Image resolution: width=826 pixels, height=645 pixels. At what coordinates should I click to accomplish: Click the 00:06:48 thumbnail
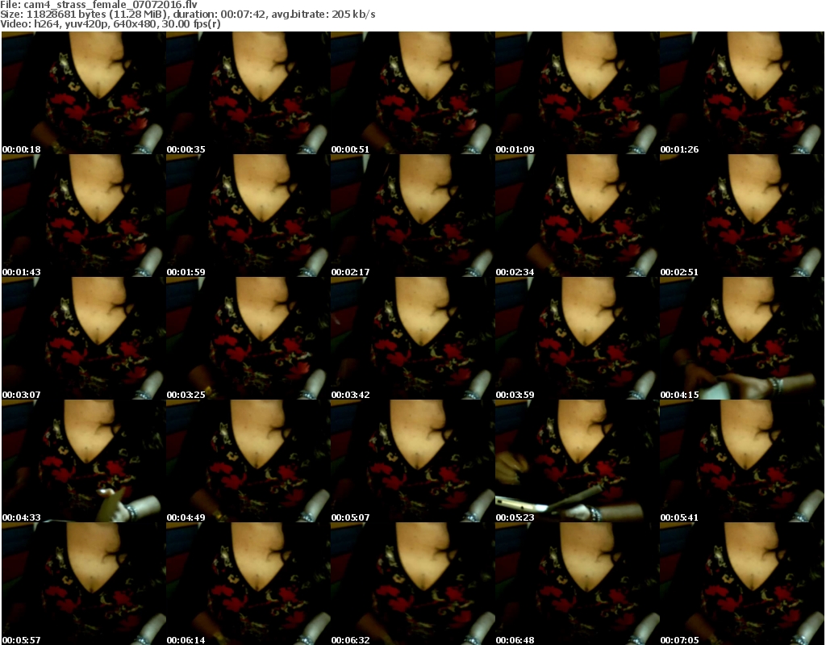(577, 584)
